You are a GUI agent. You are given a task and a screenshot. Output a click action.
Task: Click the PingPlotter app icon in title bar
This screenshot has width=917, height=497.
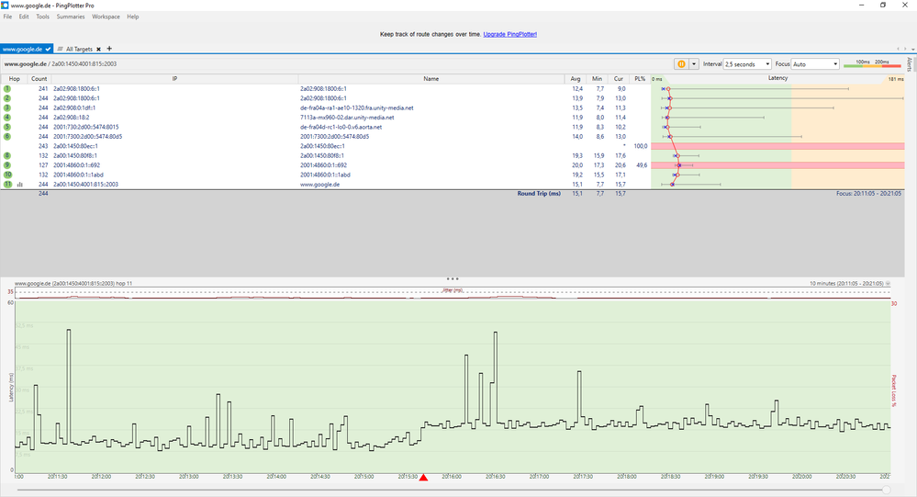click(x=5, y=5)
